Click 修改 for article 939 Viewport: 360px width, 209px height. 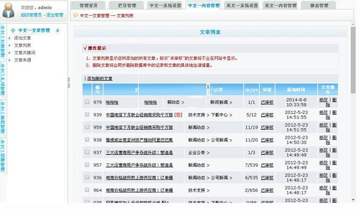click(323, 113)
